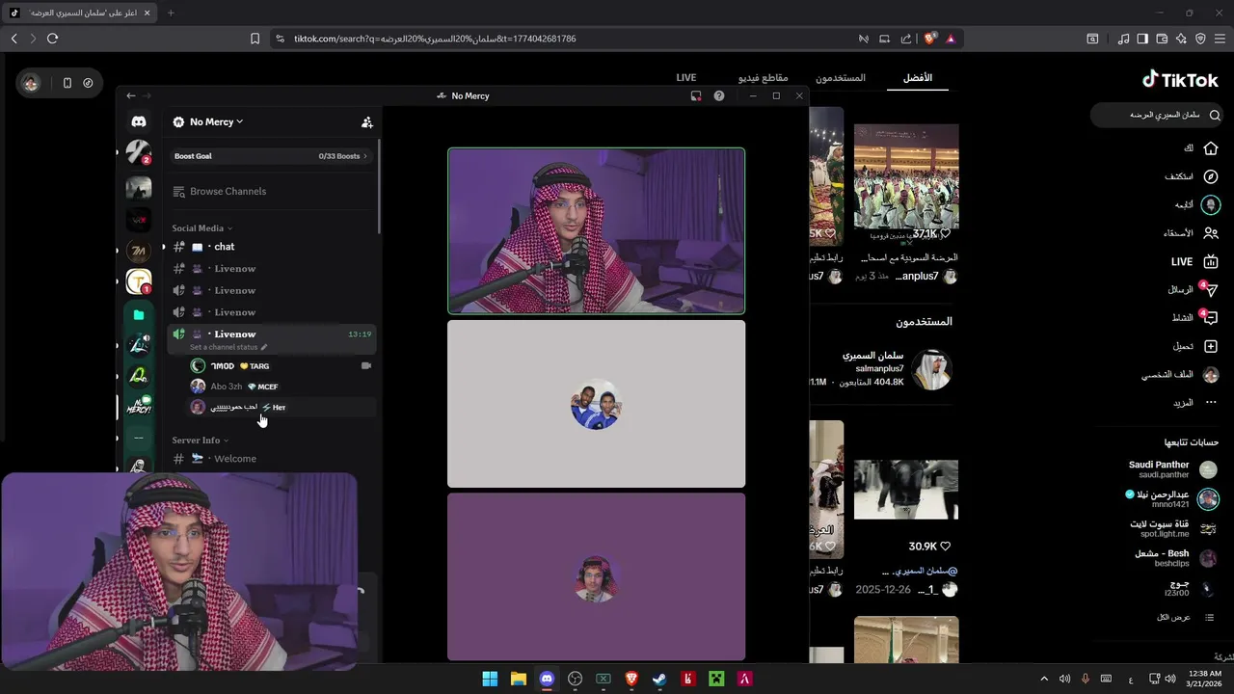Image resolution: width=1234 pixels, height=694 pixels.
Task: Select top webcam video tile in Discord call
Action: (596, 230)
